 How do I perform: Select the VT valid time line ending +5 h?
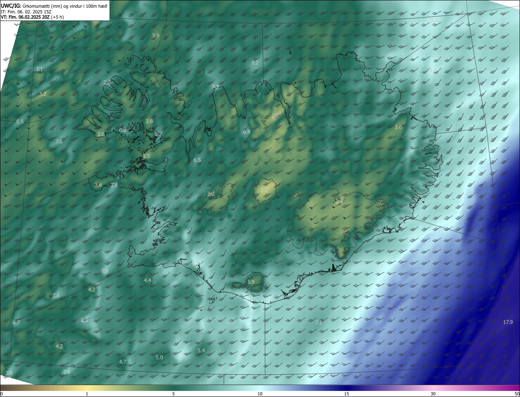click(x=32, y=17)
